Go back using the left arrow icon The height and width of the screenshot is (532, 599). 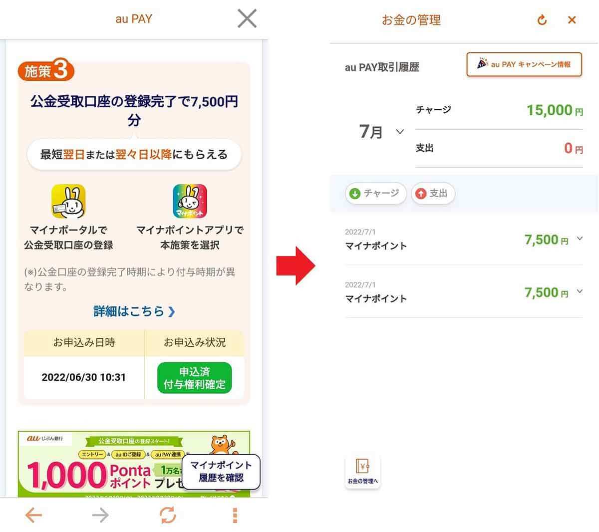coord(33,515)
